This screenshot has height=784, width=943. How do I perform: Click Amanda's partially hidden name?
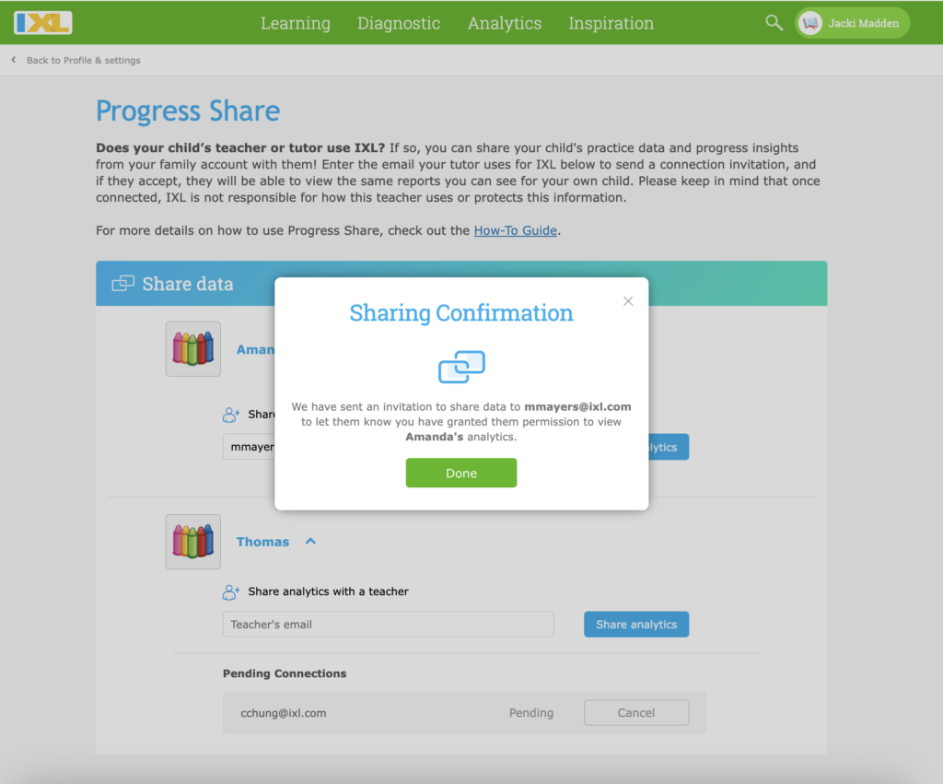(256, 349)
